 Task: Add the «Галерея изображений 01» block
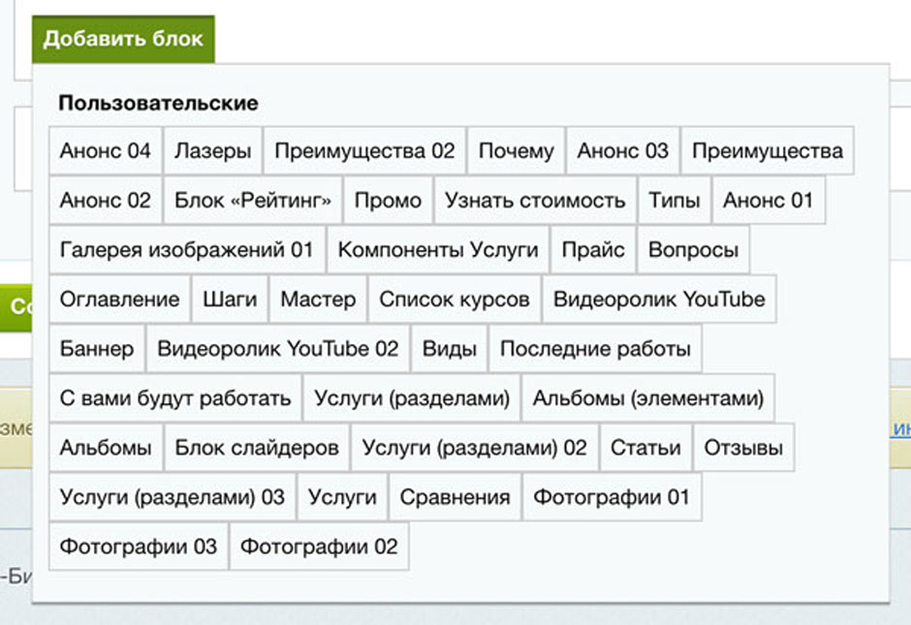tap(187, 250)
